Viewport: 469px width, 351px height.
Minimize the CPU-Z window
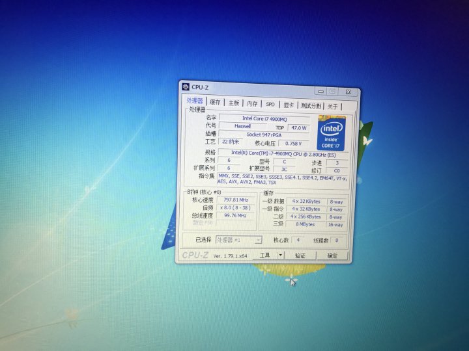point(321,92)
